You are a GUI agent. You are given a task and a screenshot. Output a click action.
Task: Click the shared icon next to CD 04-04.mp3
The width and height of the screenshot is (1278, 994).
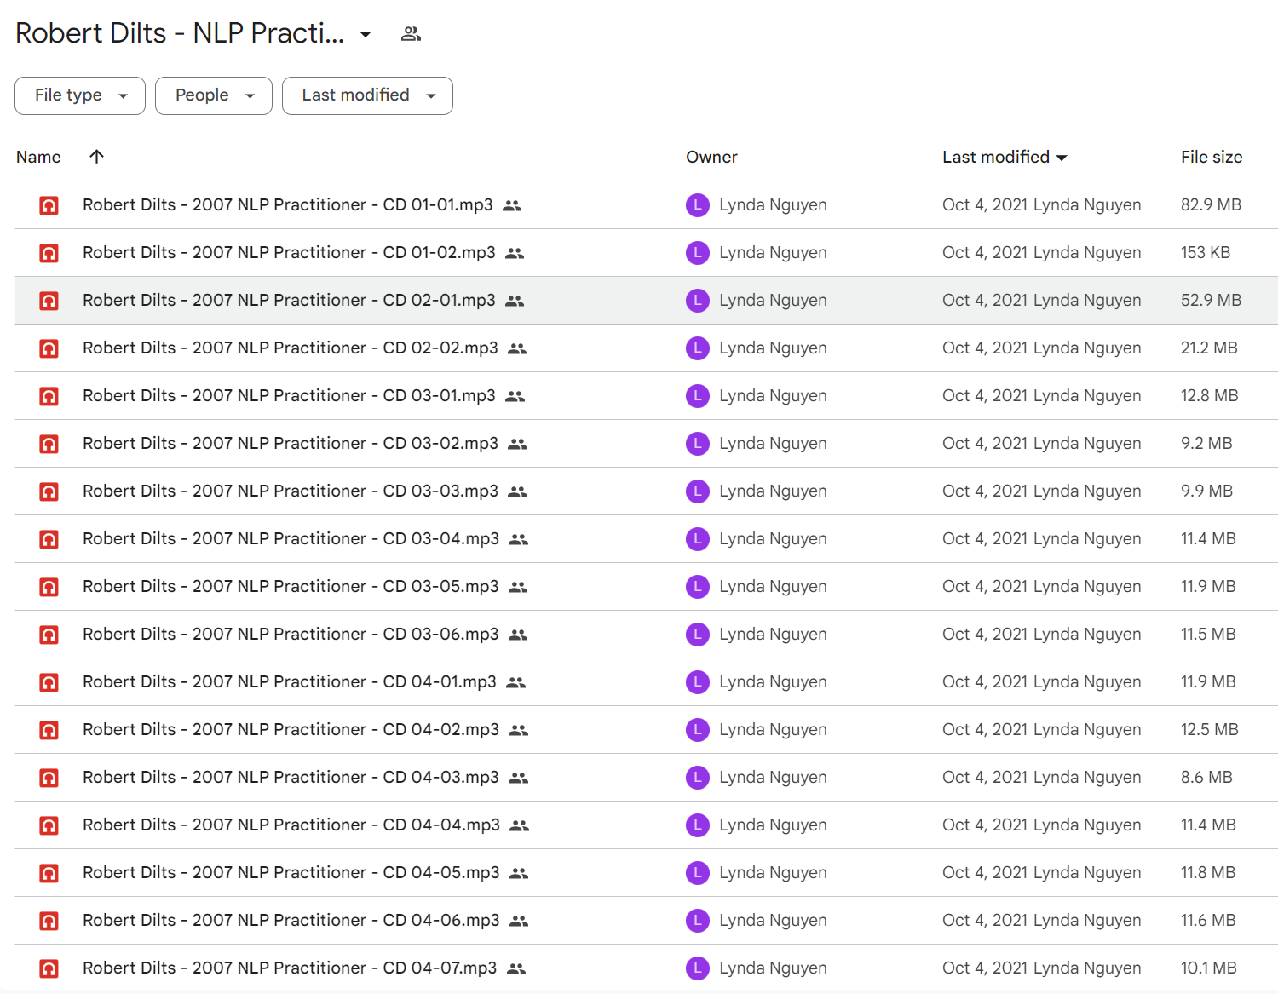519,825
